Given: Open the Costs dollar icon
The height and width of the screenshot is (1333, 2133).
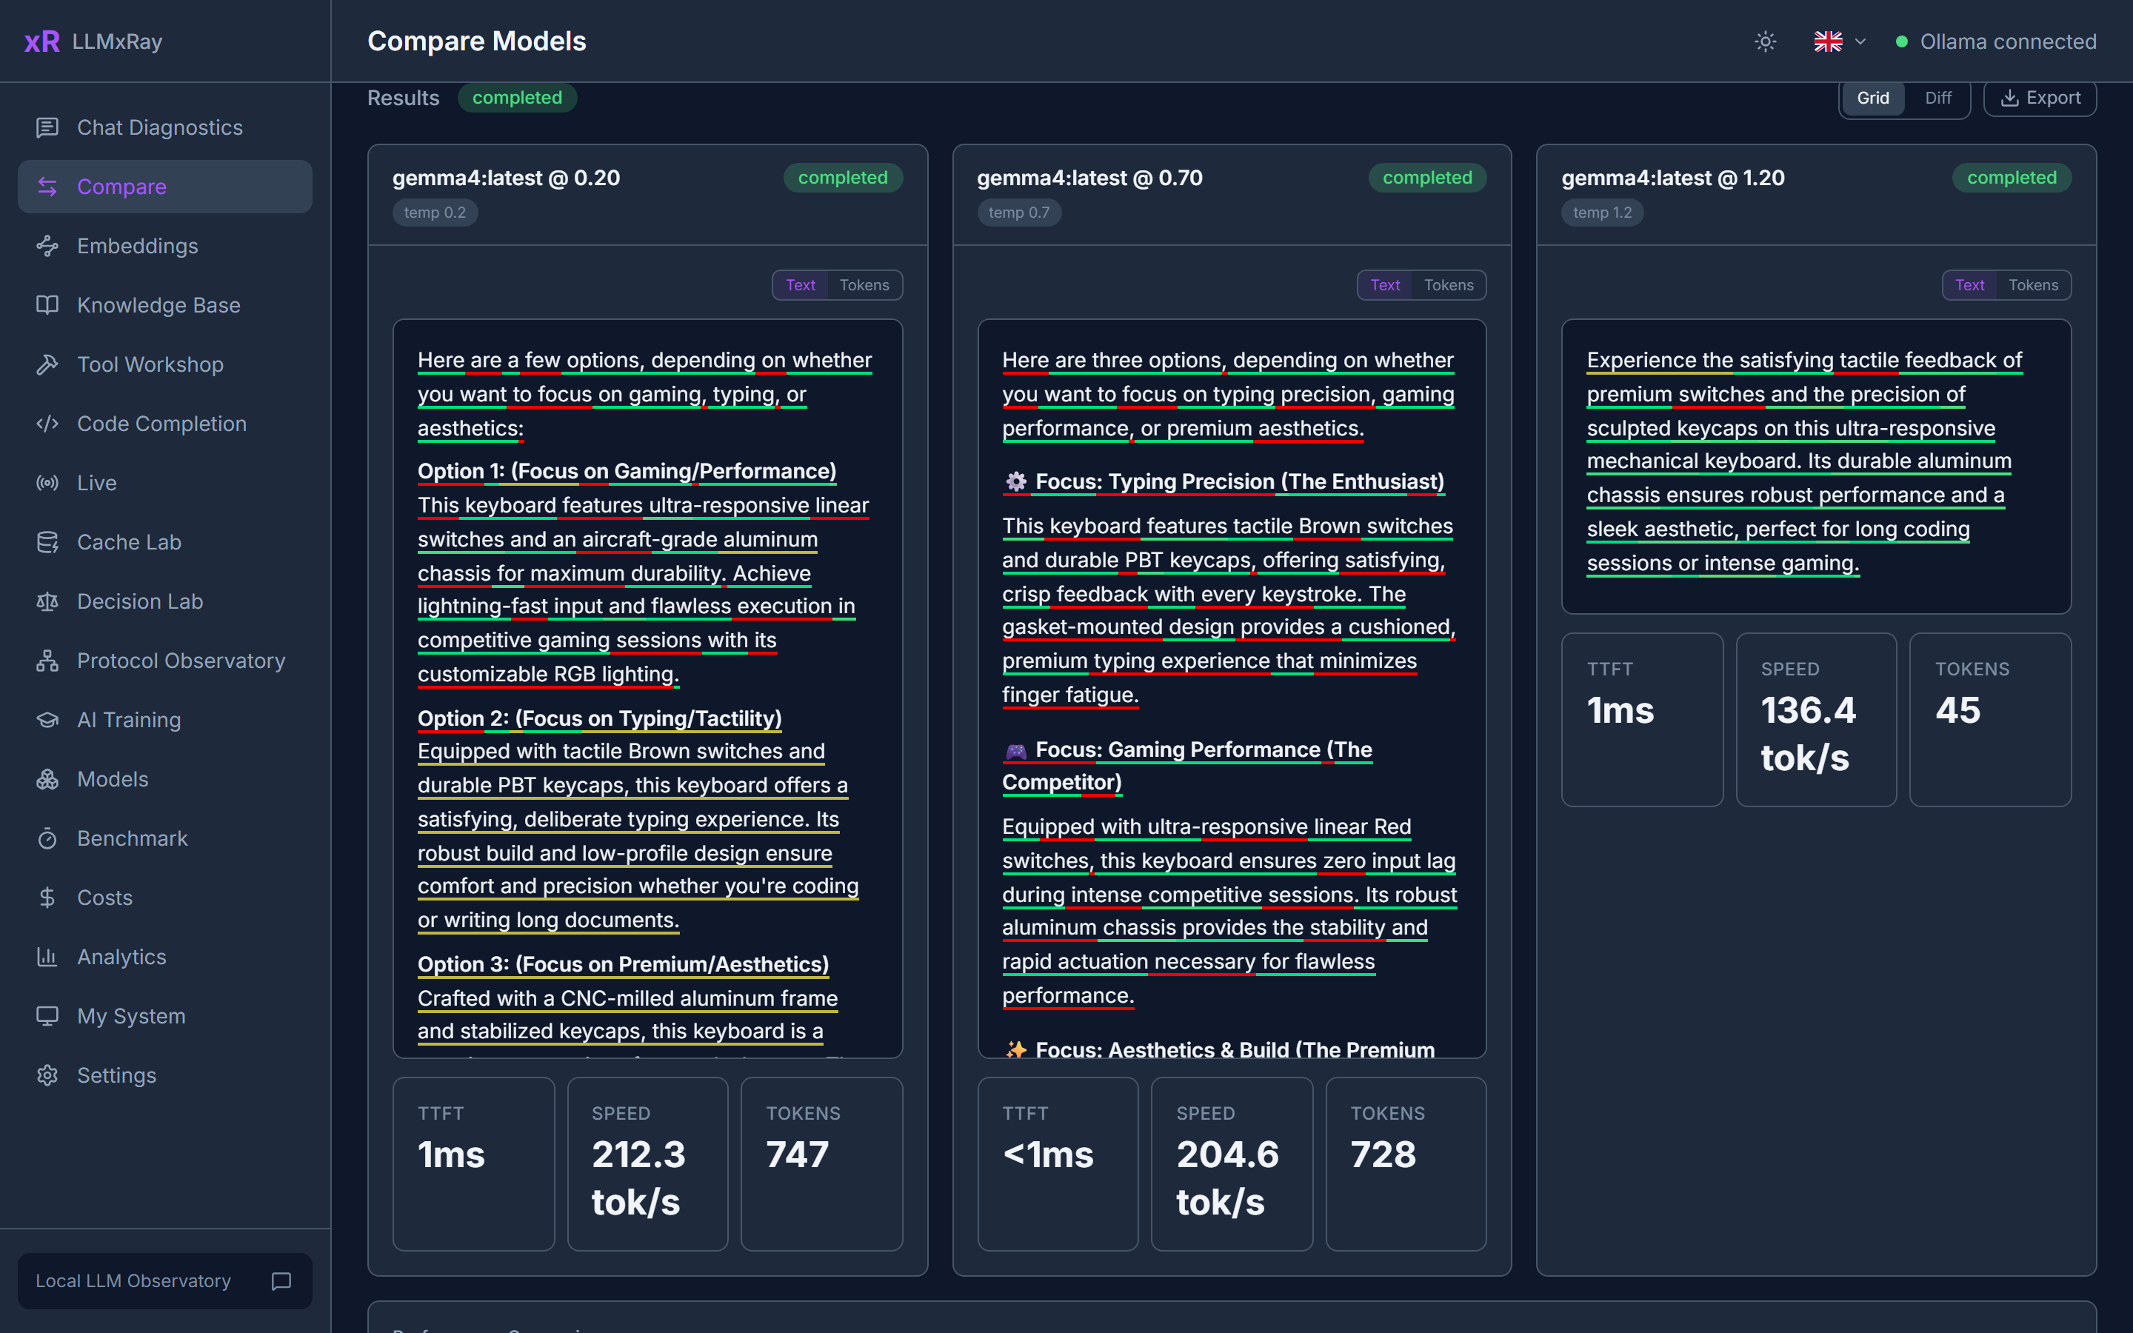Looking at the screenshot, I should tap(47, 898).
